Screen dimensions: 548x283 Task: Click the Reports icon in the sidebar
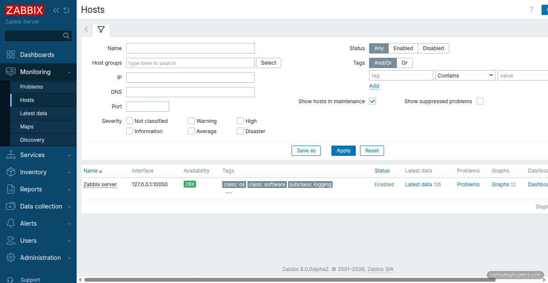[11, 189]
